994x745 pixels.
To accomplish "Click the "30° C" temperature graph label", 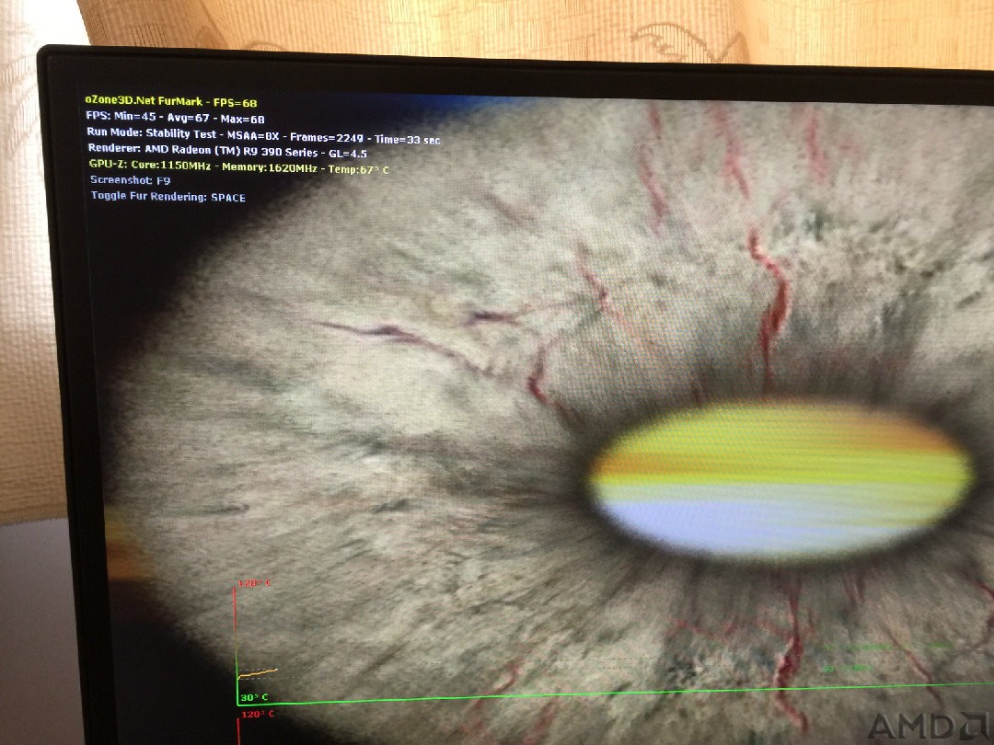I will pyautogui.click(x=254, y=697).
